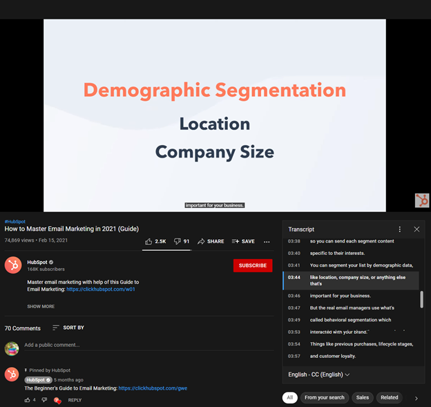Like the pinned HubSpot comment
431x407 pixels.
(27, 400)
